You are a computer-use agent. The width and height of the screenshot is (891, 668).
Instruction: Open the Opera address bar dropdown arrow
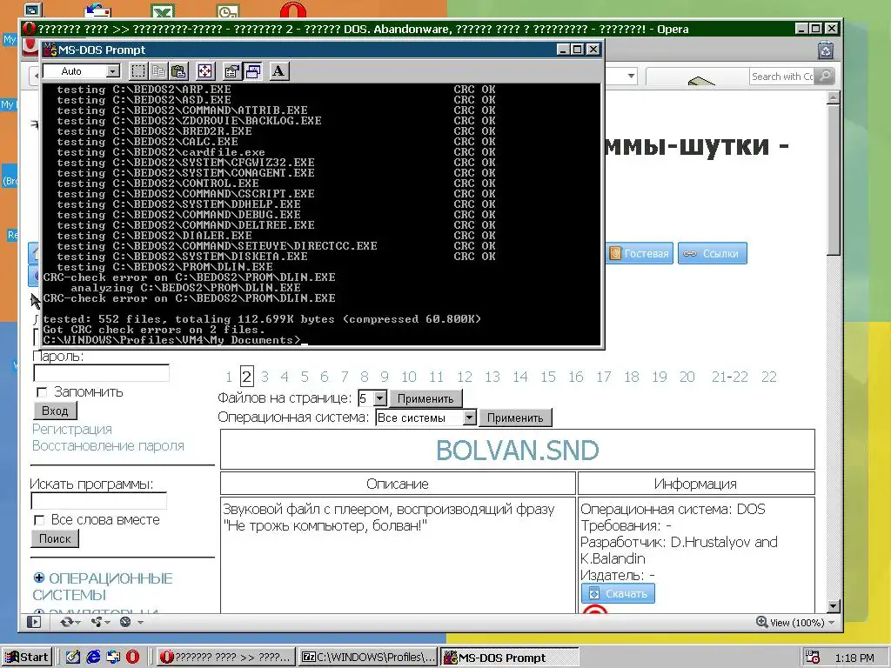[631, 76]
